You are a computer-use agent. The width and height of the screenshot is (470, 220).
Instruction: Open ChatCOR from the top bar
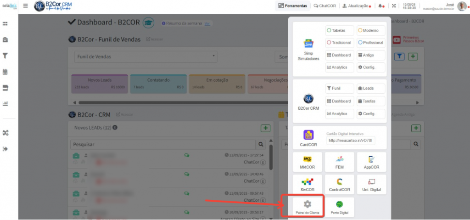(325, 6)
